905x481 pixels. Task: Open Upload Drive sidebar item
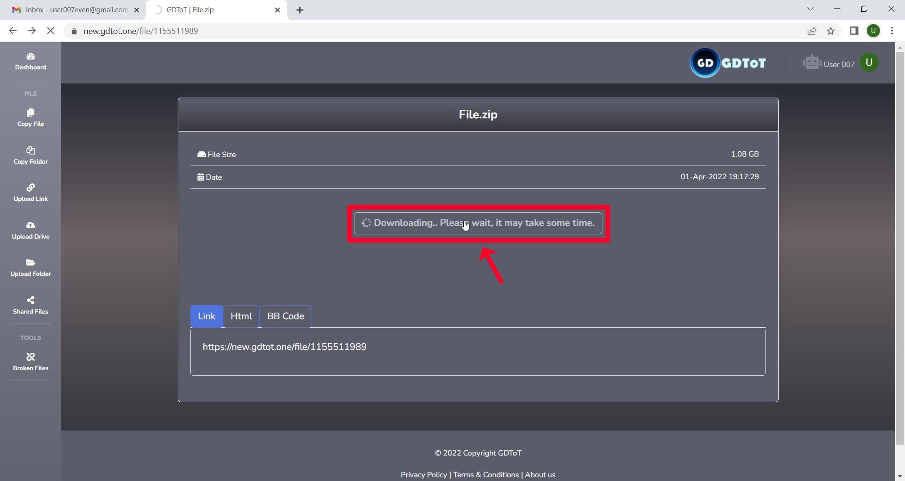point(31,231)
